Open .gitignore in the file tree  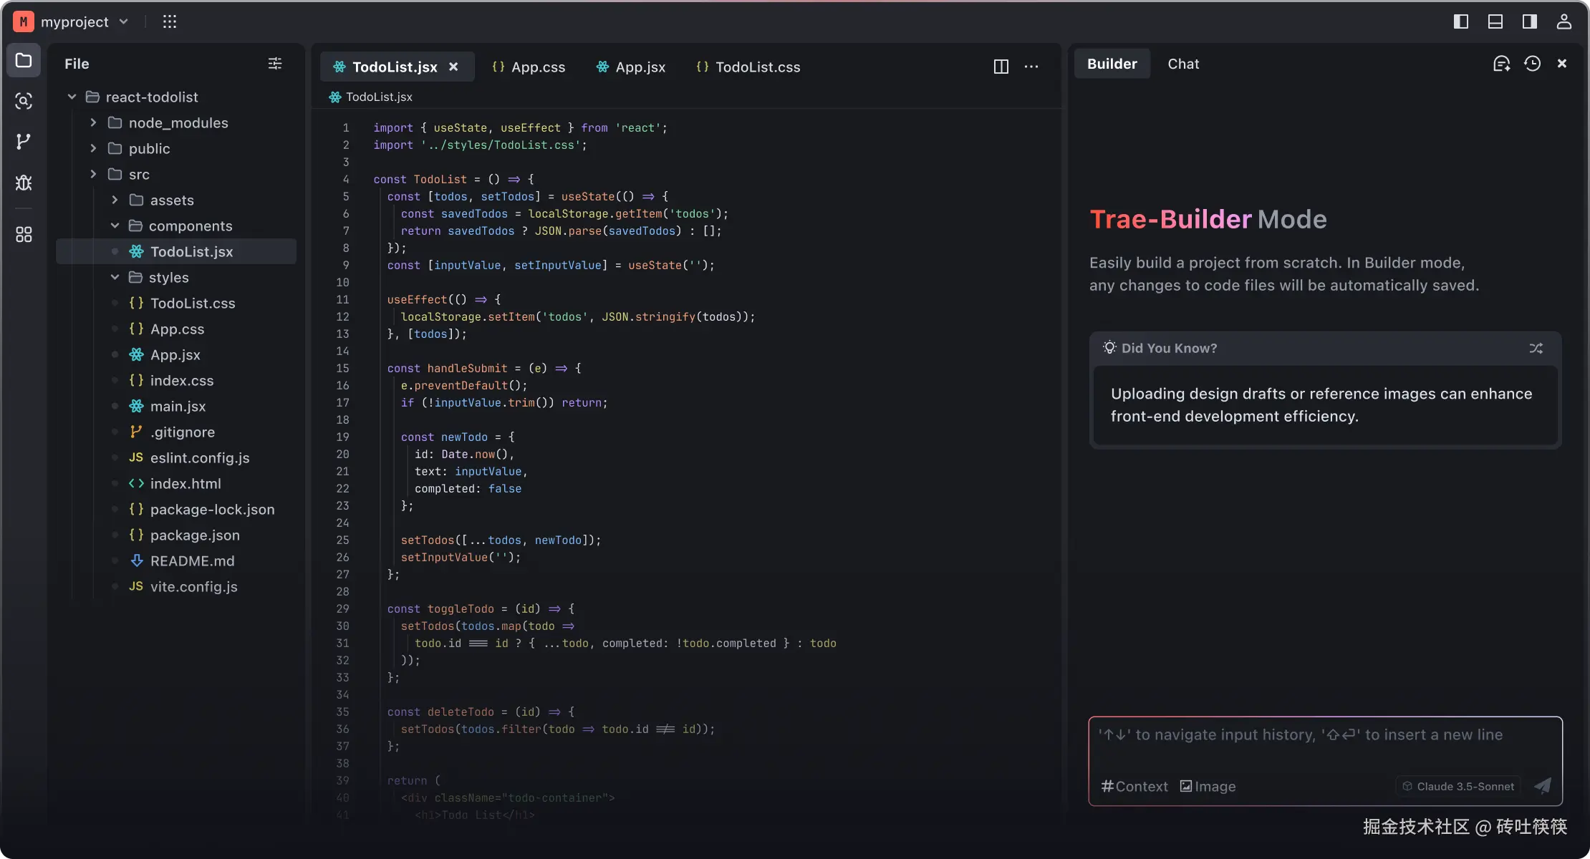(176, 432)
